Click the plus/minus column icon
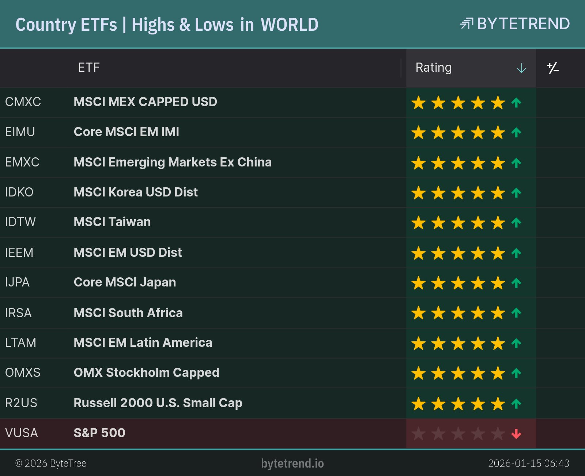 click(552, 68)
